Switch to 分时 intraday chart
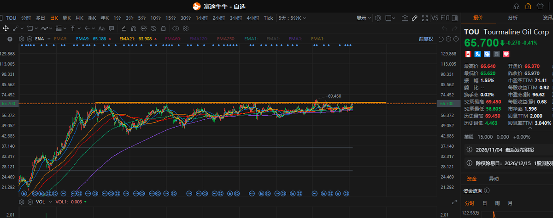This screenshot has height=218, width=553. [26, 18]
